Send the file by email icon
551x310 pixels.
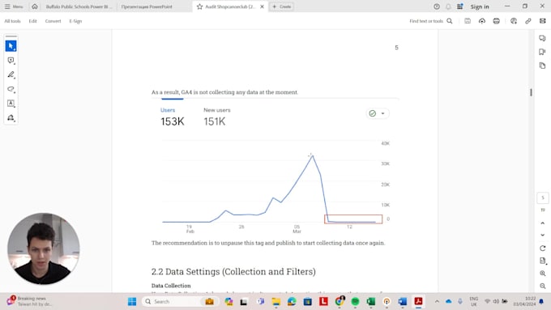[x=543, y=21]
